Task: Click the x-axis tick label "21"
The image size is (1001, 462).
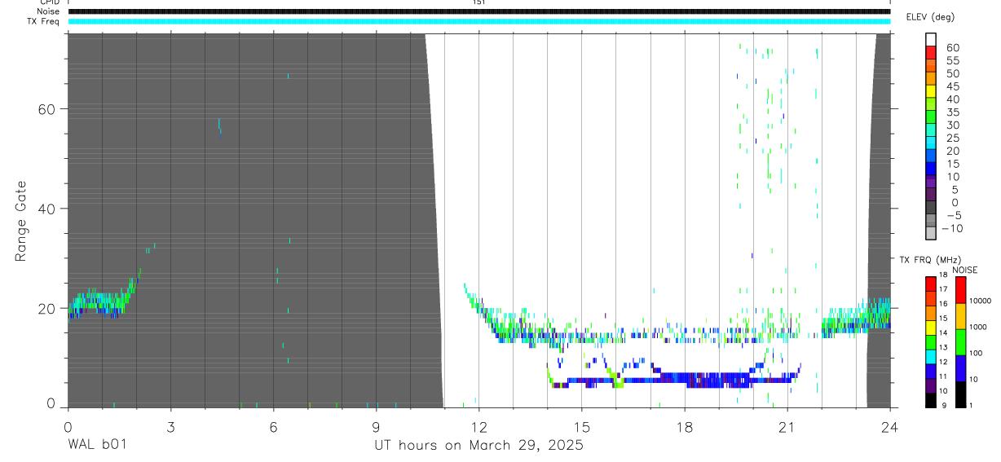Action: click(787, 426)
